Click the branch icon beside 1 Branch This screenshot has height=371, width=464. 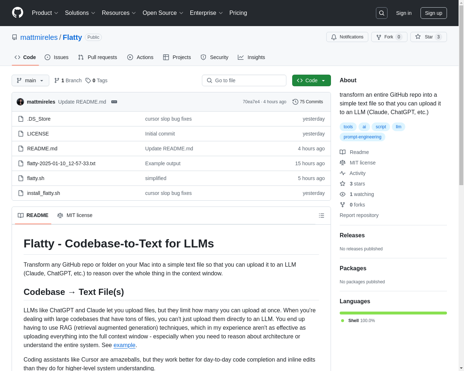coord(57,80)
